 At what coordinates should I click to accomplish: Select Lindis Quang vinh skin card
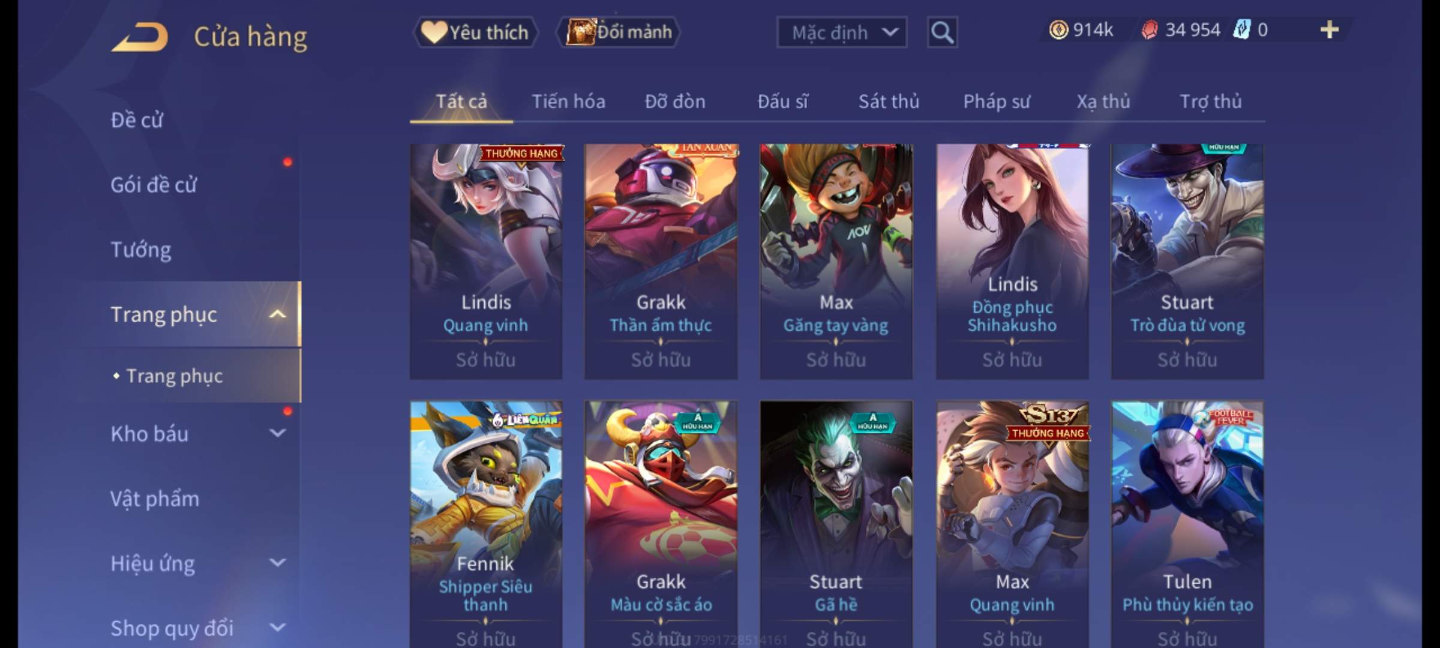click(x=486, y=262)
